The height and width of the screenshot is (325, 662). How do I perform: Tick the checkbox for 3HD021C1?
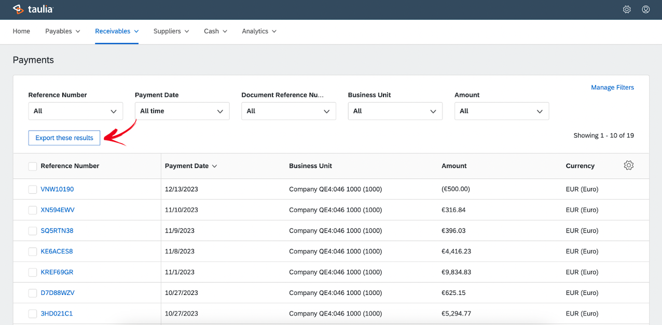[x=33, y=314]
